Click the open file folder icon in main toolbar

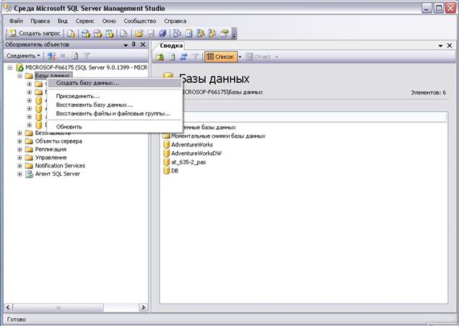[x=139, y=33]
